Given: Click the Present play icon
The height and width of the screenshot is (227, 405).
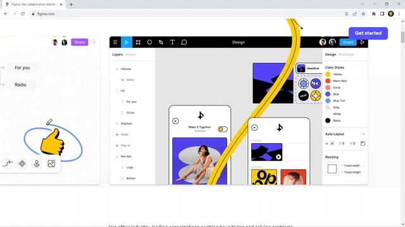Looking at the screenshot, I should [x=363, y=42].
